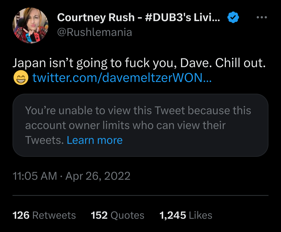This screenshot has width=281, height=232.
Task: Go to the @Rushlemania handle
Action: (x=94, y=33)
